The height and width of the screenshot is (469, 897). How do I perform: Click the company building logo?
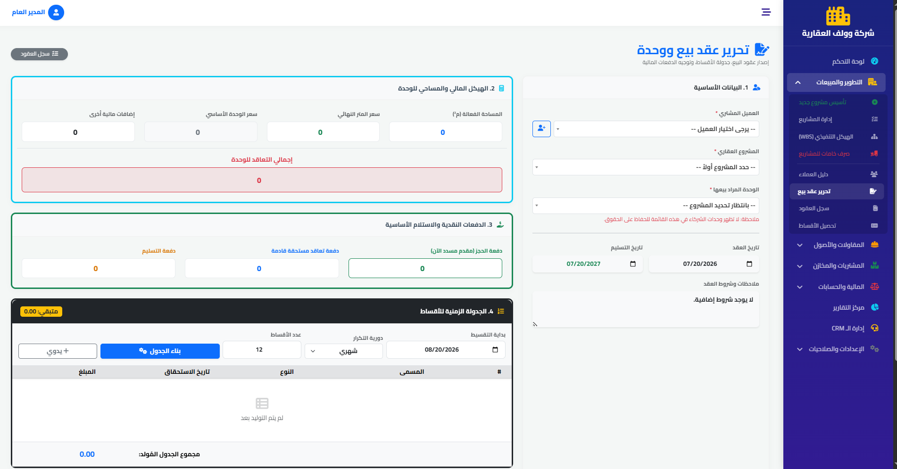pos(838,16)
